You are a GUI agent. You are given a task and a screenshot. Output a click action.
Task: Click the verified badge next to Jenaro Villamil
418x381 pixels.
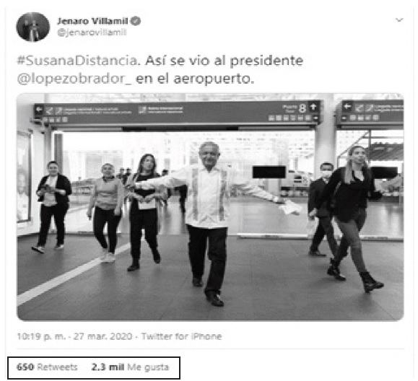tap(136, 21)
